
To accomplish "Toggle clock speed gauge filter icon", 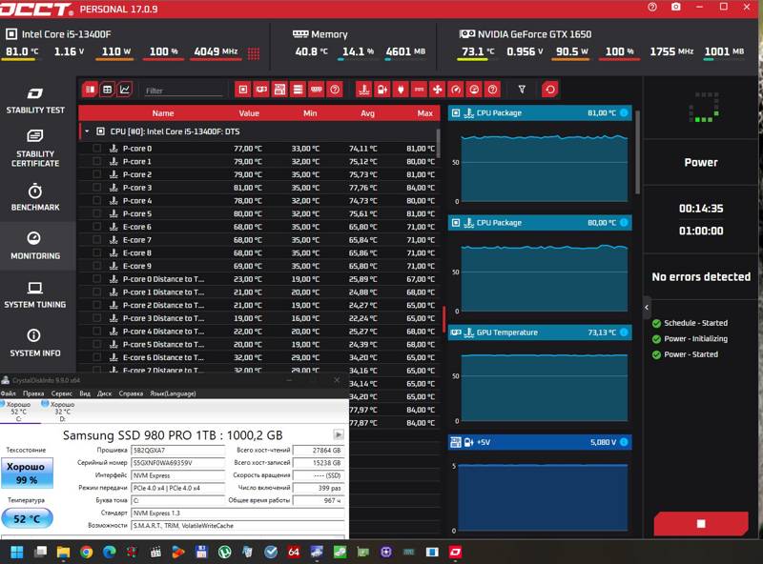I will pyautogui.click(x=456, y=90).
